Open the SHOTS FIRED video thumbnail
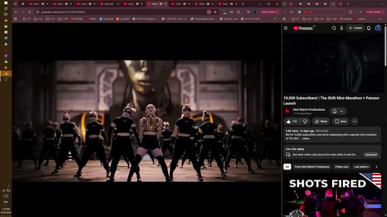This screenshot has height=217, width=387. (x=332, y=195)
